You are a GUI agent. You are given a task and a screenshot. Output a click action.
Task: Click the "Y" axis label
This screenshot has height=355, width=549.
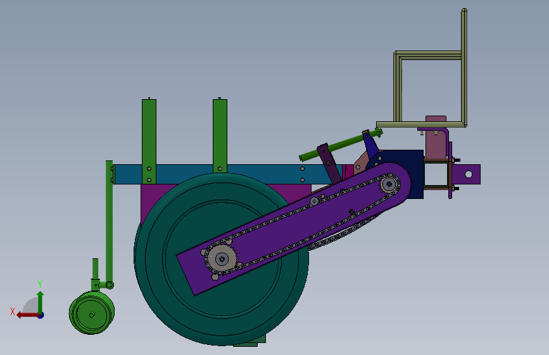click(x=40, y=284)
